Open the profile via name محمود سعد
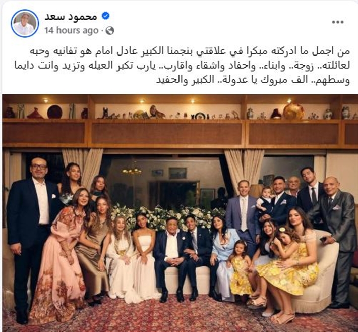Screen dimensions: 358x332 pyautogui.click(x=71, y=17)
